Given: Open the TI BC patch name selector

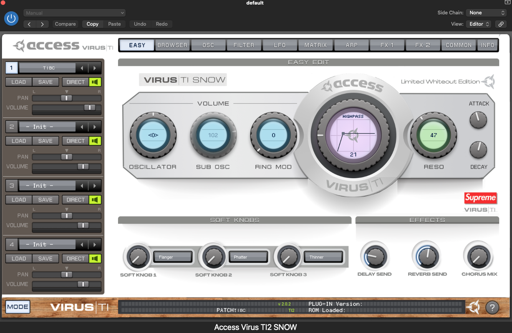Looking at the screenshot, I should pos(48,68).
